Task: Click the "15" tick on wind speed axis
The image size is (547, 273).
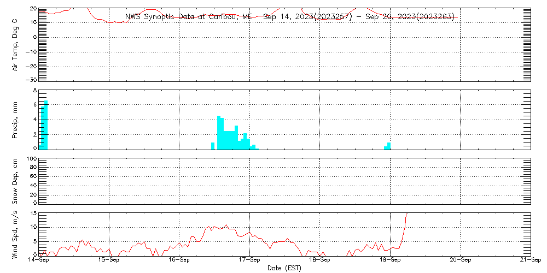Action: click(x=33, y=213)
